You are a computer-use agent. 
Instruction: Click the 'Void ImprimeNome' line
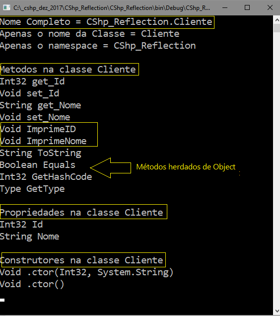click(x=43, y=141)
